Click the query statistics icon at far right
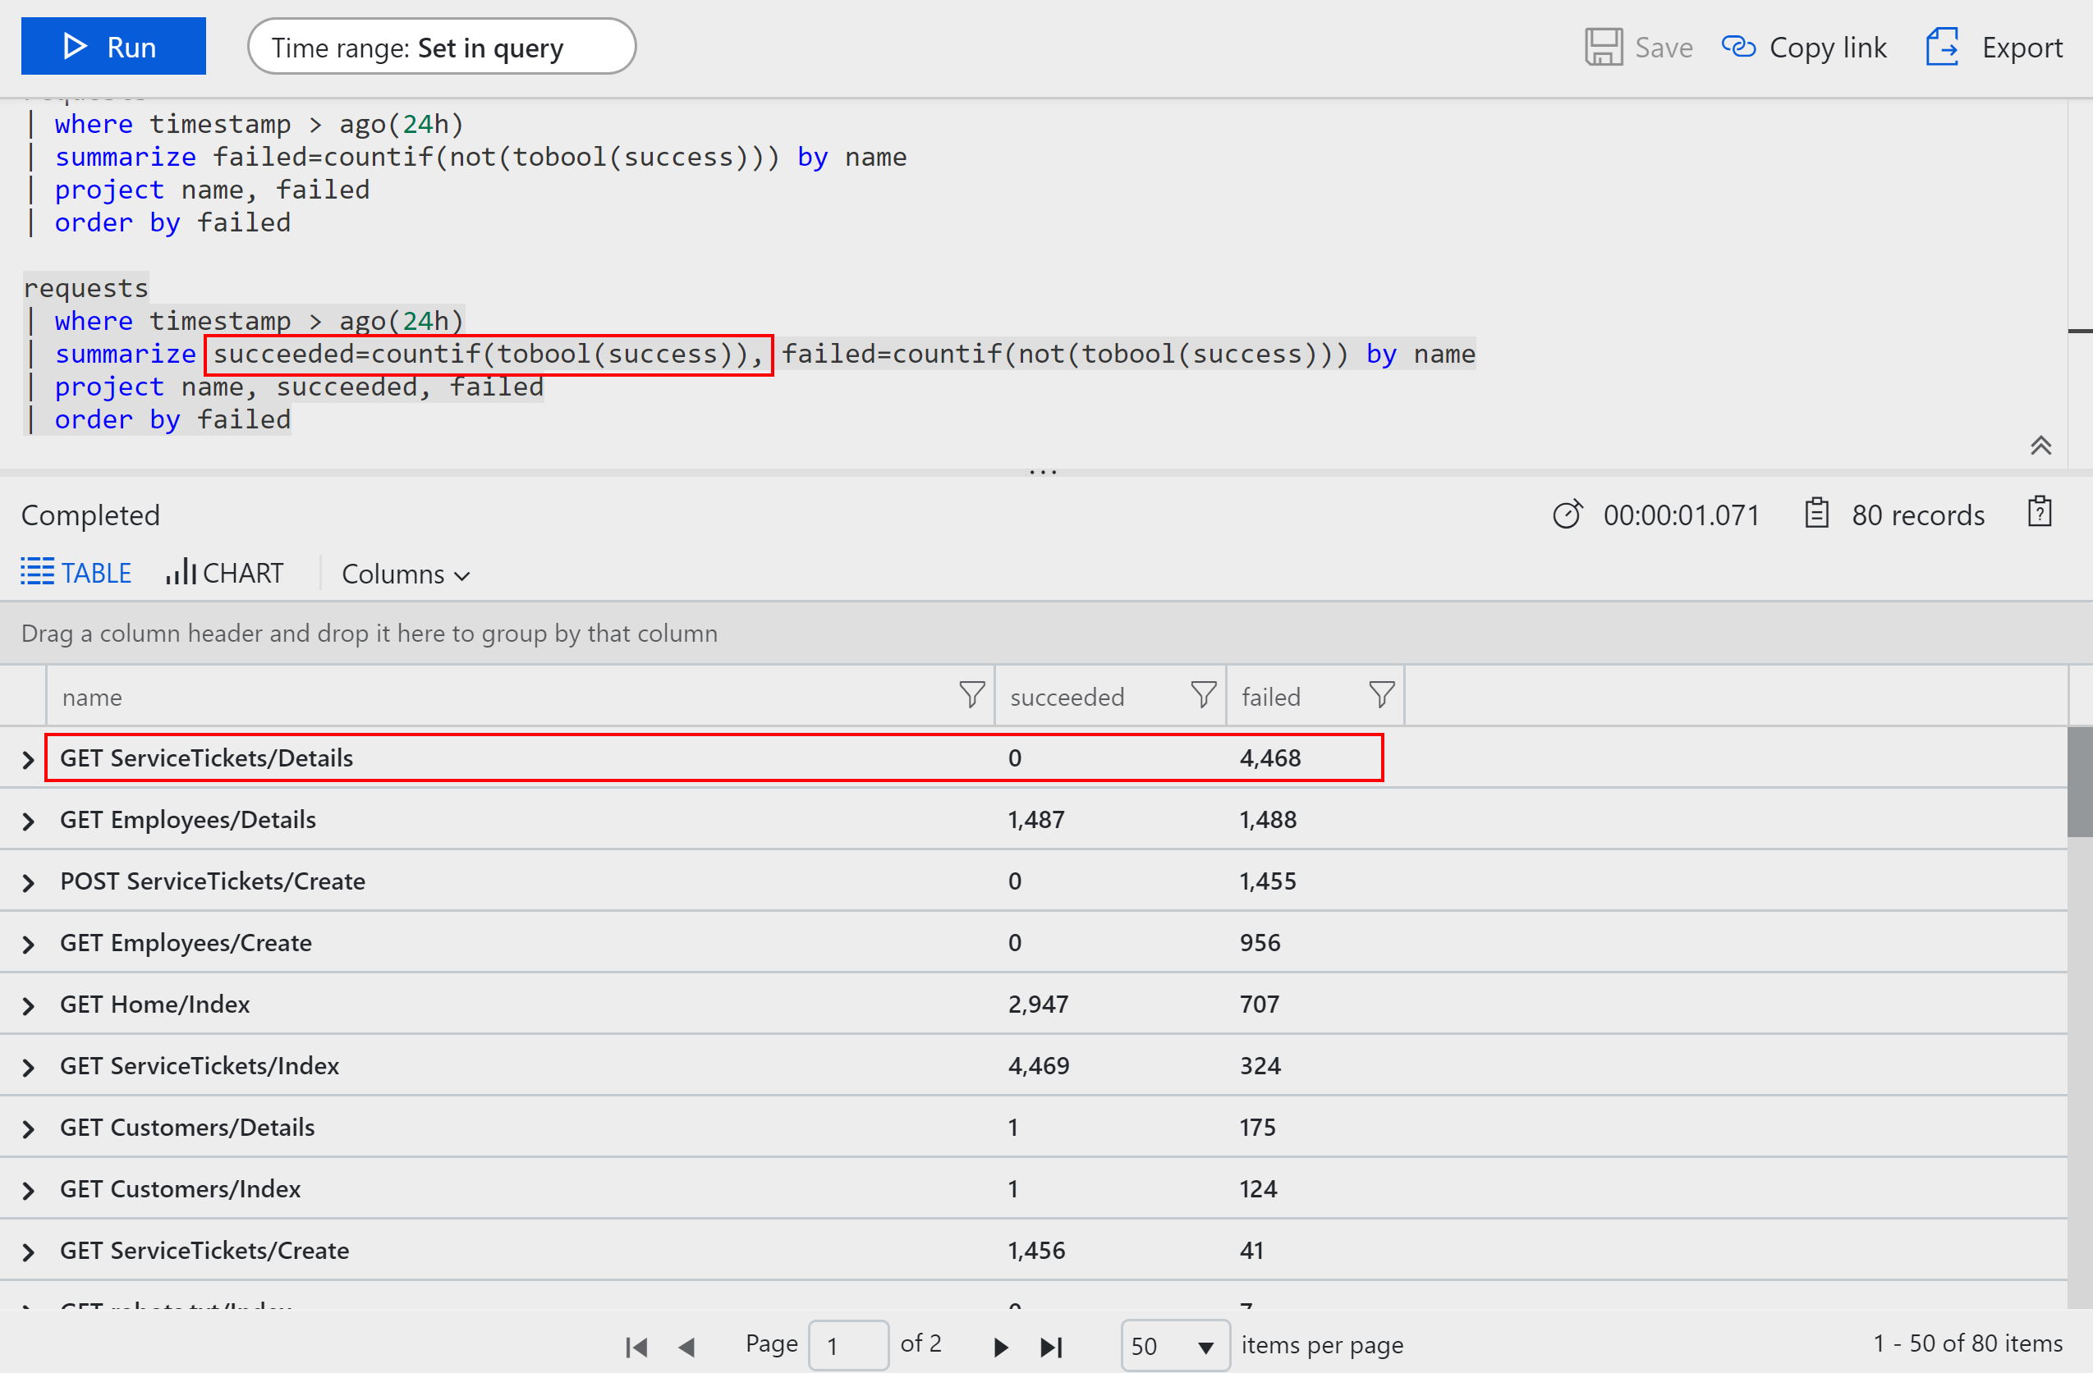2093x1373 pixels. pos(2039,512)
